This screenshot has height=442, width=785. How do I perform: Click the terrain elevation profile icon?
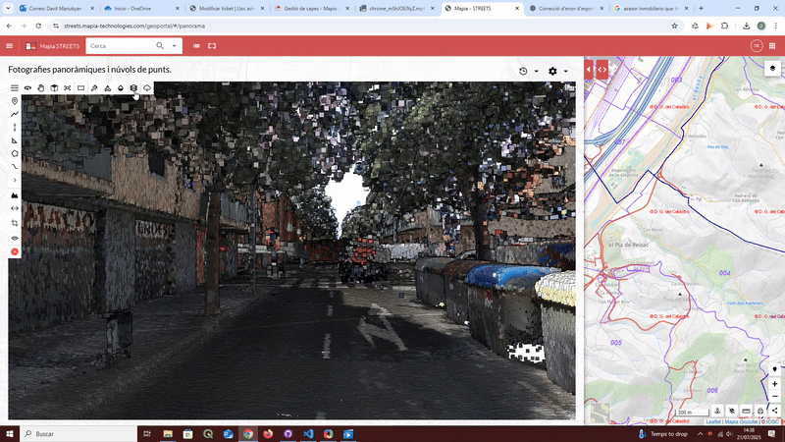pyautogui.click(x=15, y=195)
